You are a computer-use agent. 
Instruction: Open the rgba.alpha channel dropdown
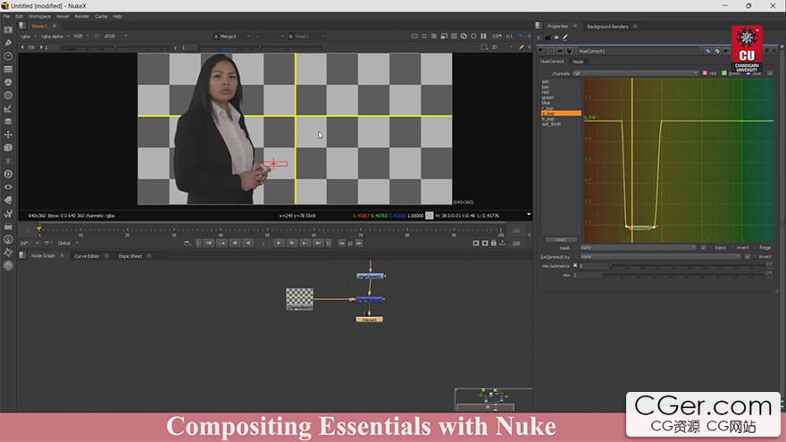(55, 36)
